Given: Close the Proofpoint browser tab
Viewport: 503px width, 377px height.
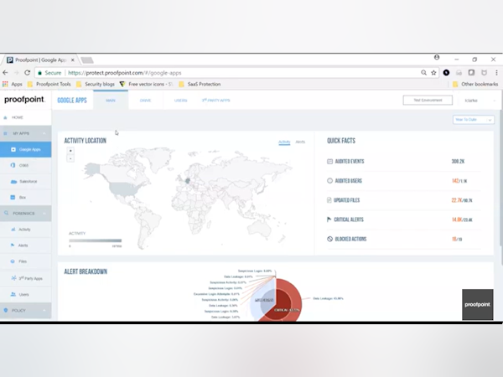Looking at the screenshot, I should pos(72,60).
